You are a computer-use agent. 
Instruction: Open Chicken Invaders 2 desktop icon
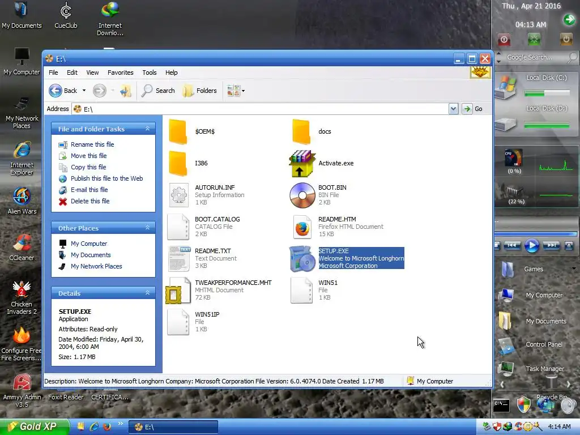pyautogui.click(x=22, y=298)
